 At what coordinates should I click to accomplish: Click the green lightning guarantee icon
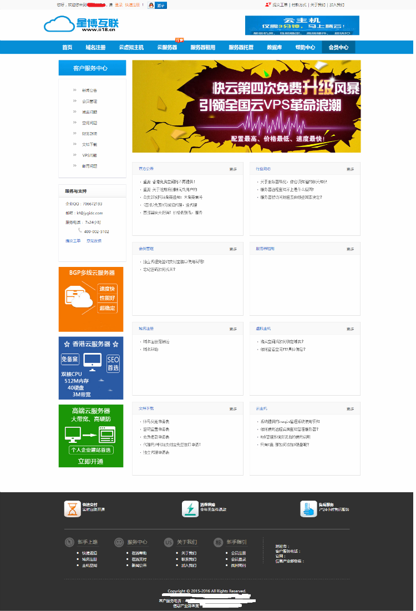point(190,509)
